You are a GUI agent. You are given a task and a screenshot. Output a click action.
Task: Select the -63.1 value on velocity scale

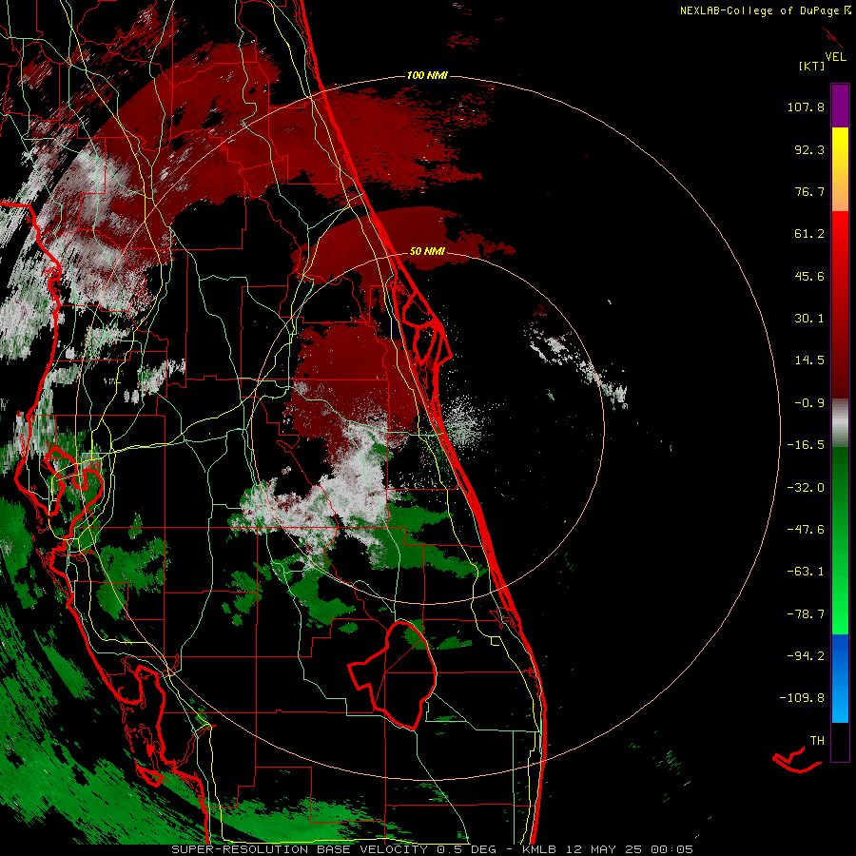806,572
